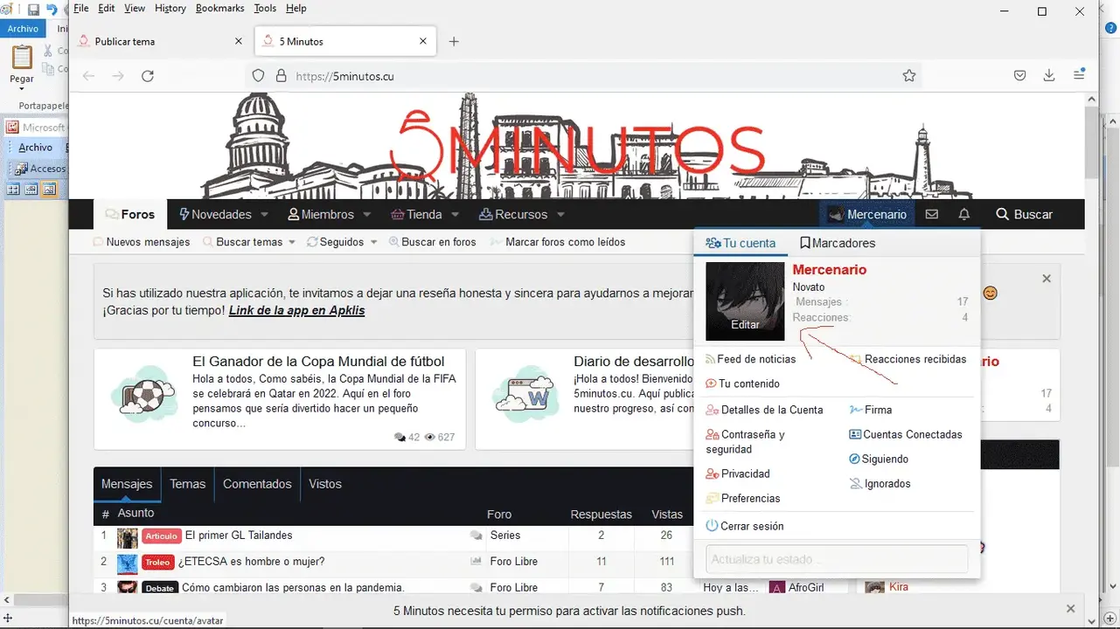1120x629 pixels.
Task: Switch to the Temas tab
Action: (188, 484)
